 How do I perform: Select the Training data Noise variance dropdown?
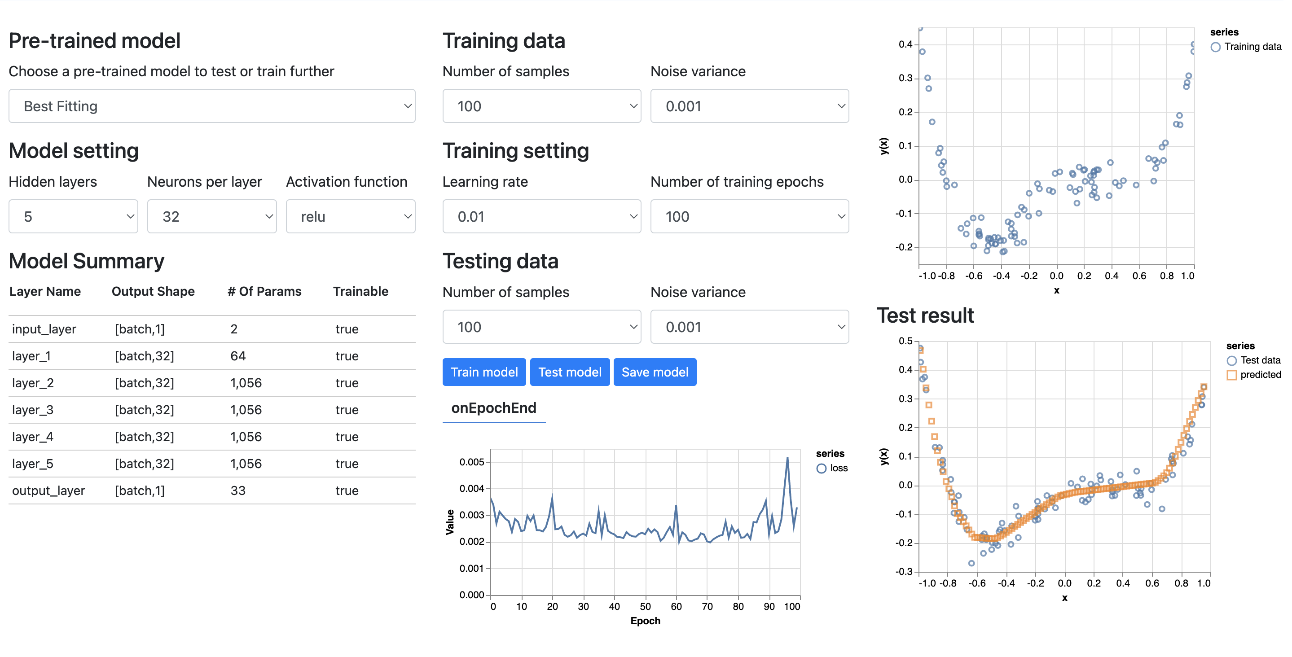(x=749, y=106)
